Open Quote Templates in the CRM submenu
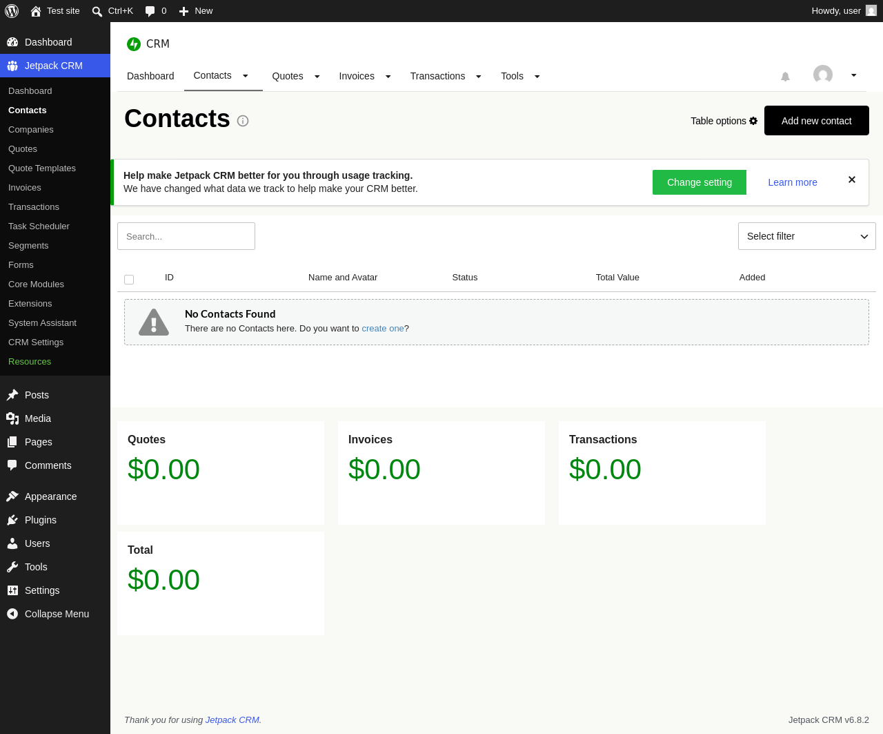883x734 pixels. tap(42, 168)
